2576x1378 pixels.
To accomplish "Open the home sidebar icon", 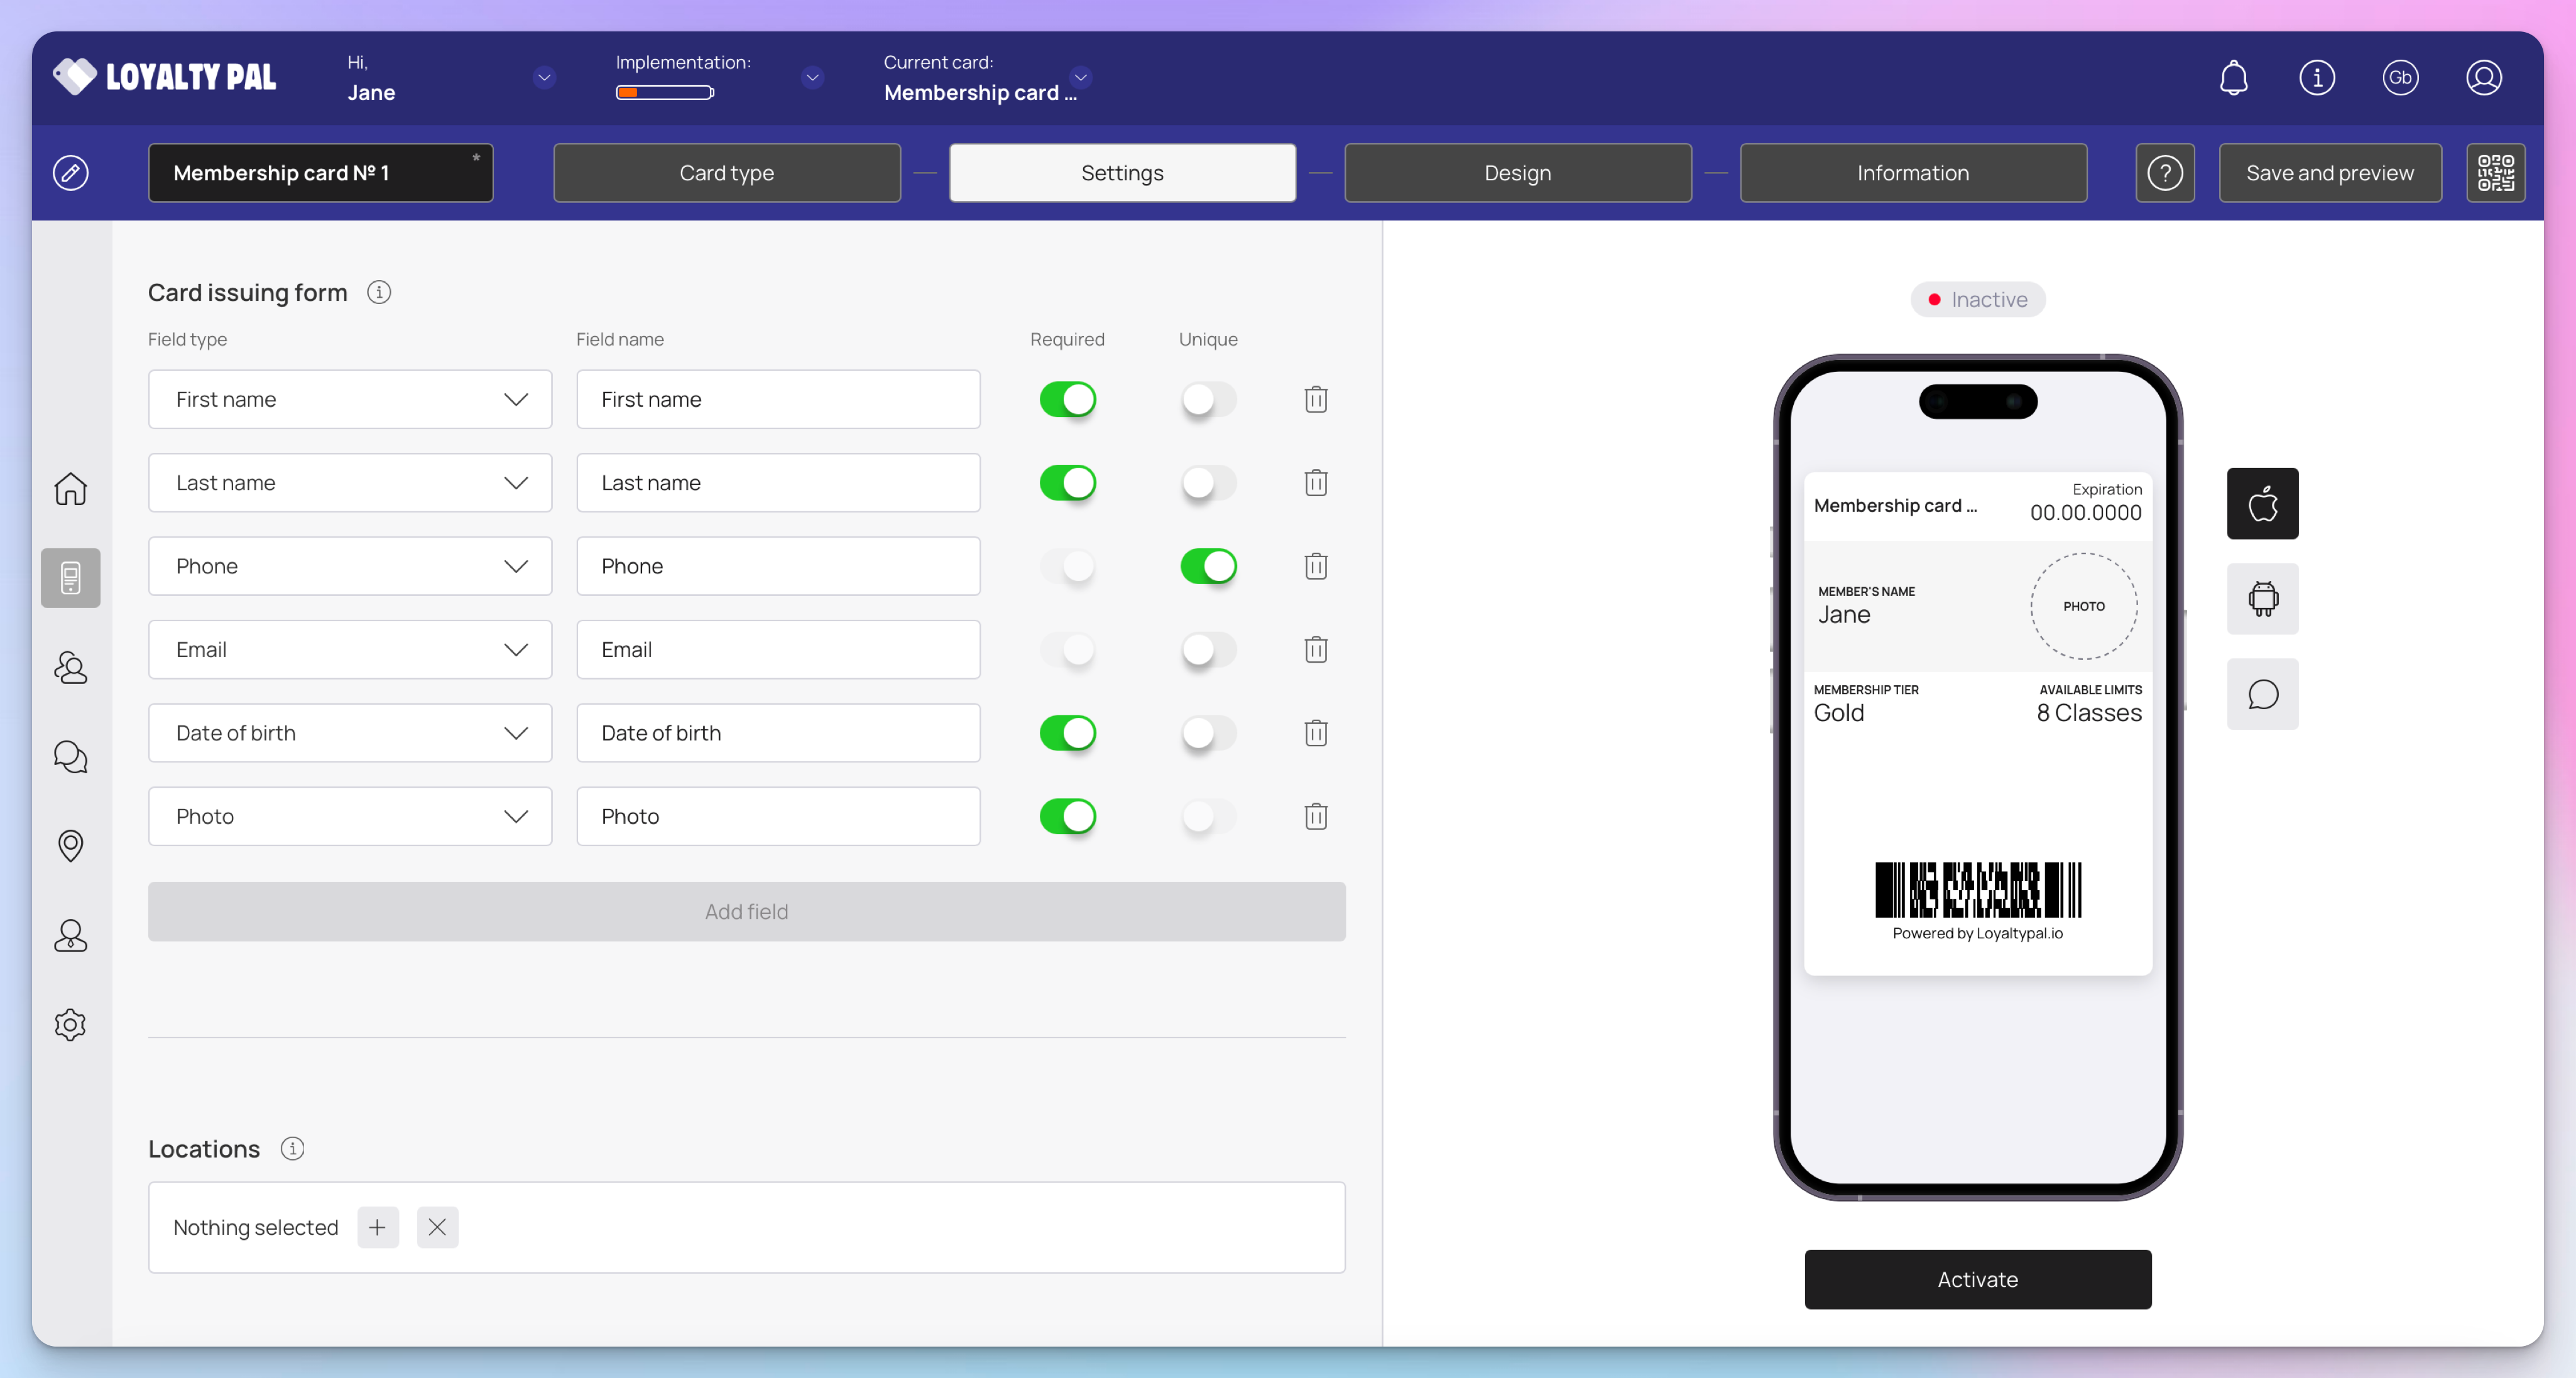I will [x=70, y=489].
